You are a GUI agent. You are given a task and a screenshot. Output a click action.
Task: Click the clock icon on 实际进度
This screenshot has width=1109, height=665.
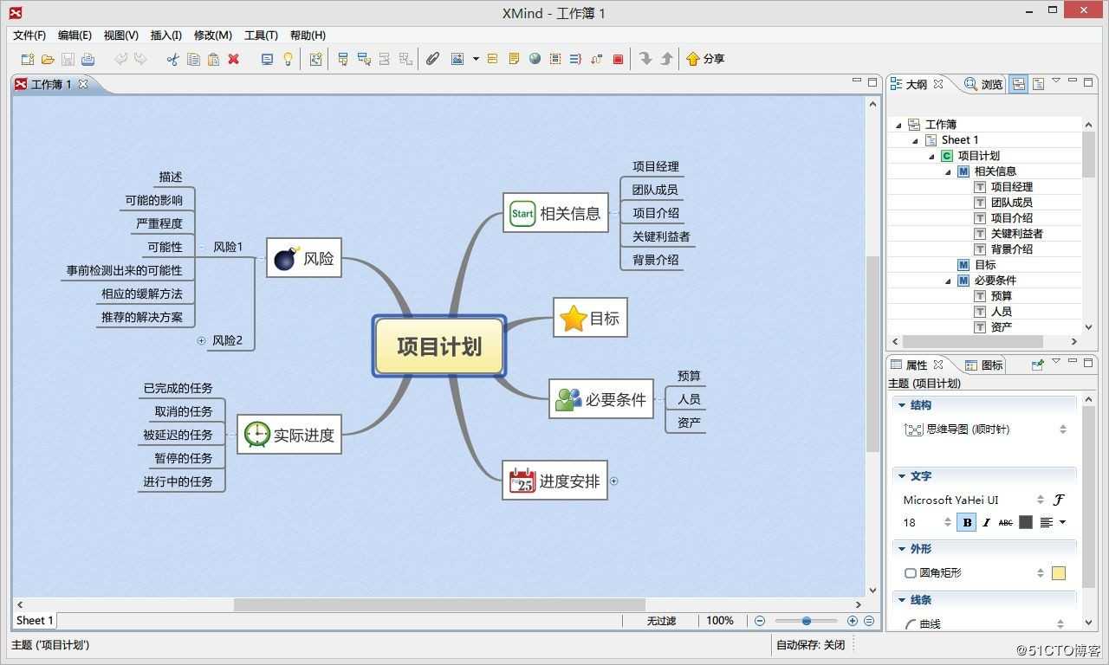(x=256, y=434)
